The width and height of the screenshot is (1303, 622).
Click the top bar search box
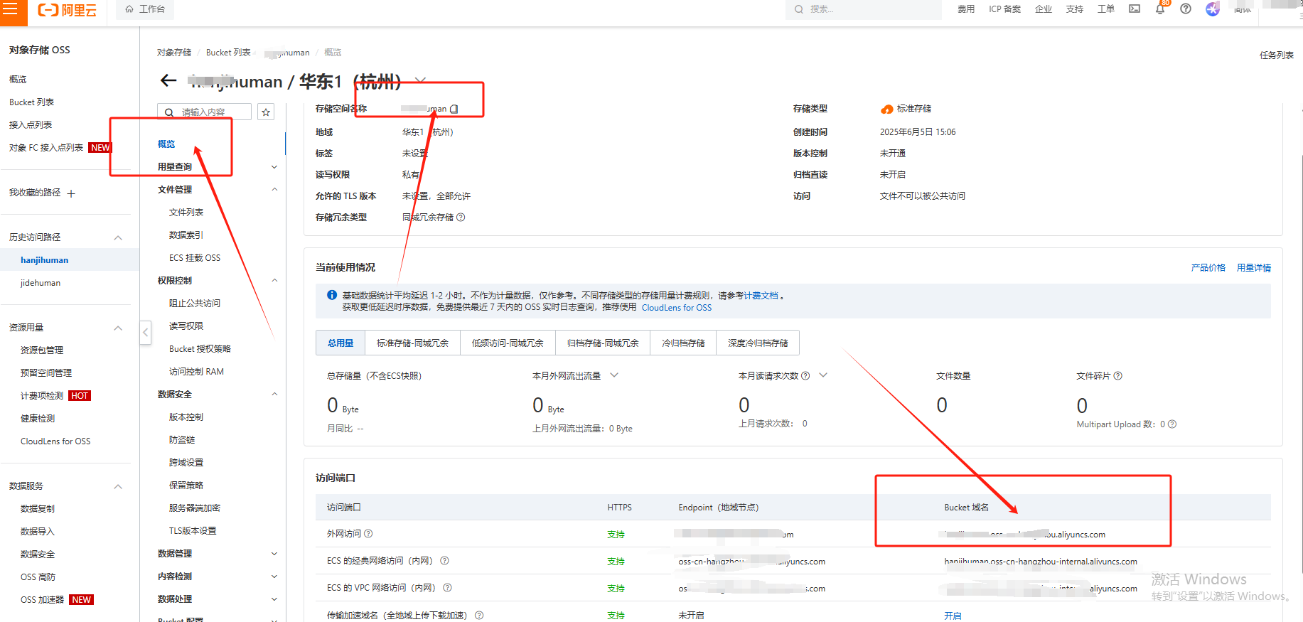(x=864, y=9)
